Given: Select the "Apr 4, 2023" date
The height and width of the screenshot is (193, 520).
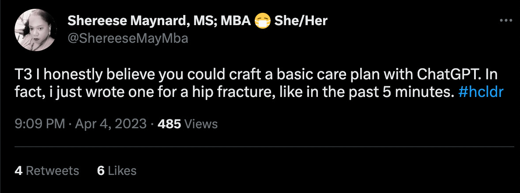Looking at the screenshot, I should tap(110, 124).
